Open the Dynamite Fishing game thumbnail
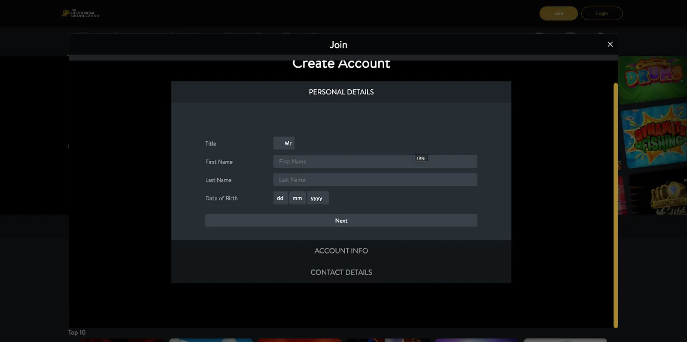Screen dimensions: 687x342 click(654, 136)
